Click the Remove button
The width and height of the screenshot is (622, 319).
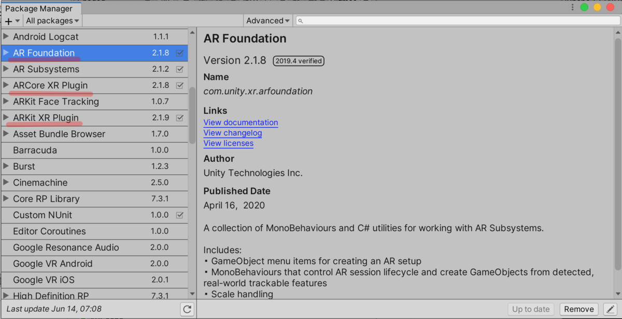pyautogui.click(x=579, y=309)
